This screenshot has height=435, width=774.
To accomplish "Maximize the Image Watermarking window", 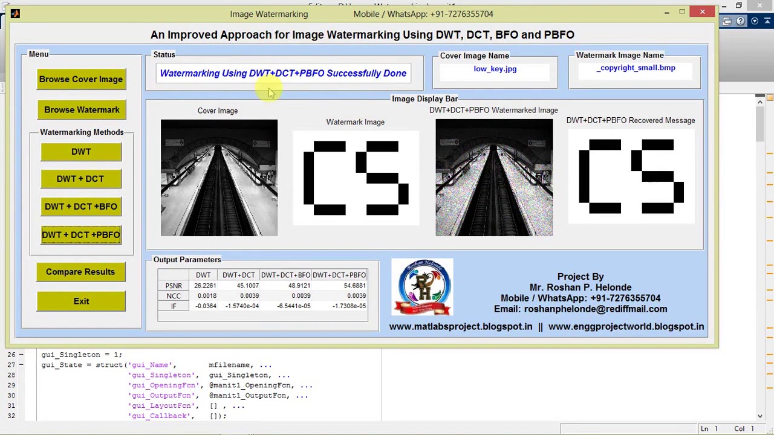I will [x=682, y=12].
